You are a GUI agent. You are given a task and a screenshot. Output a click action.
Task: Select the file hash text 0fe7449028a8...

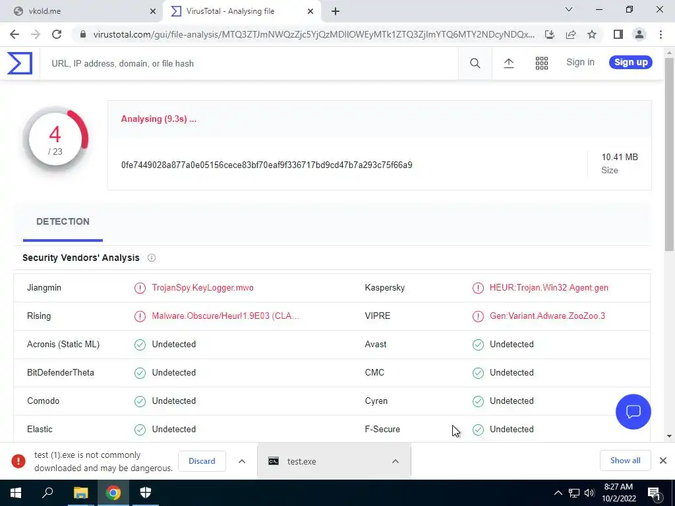[266, 165]
